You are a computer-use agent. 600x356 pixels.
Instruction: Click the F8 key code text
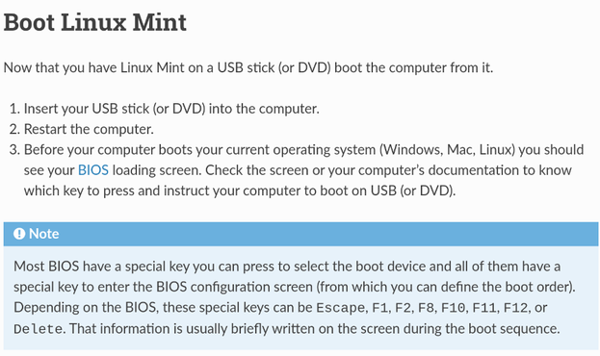(426, 308)
